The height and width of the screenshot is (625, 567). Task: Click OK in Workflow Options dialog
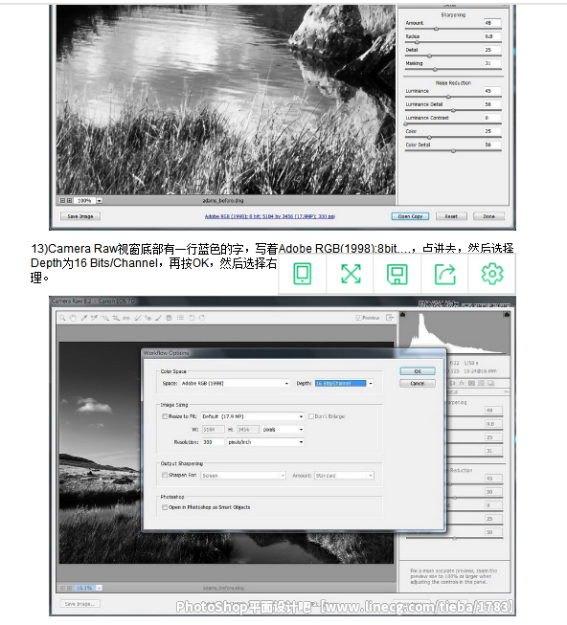(418, 371)
